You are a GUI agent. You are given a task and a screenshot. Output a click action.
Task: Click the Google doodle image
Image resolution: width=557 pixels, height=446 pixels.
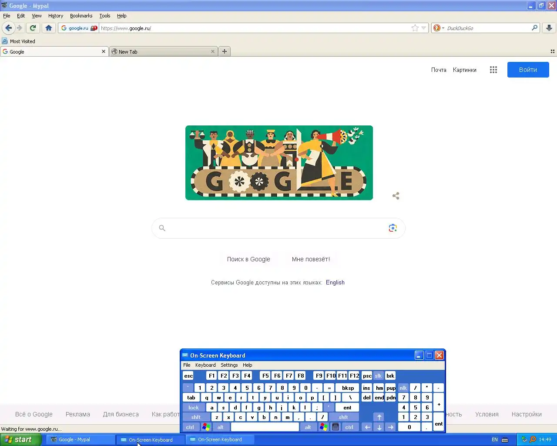pos(279,163)
